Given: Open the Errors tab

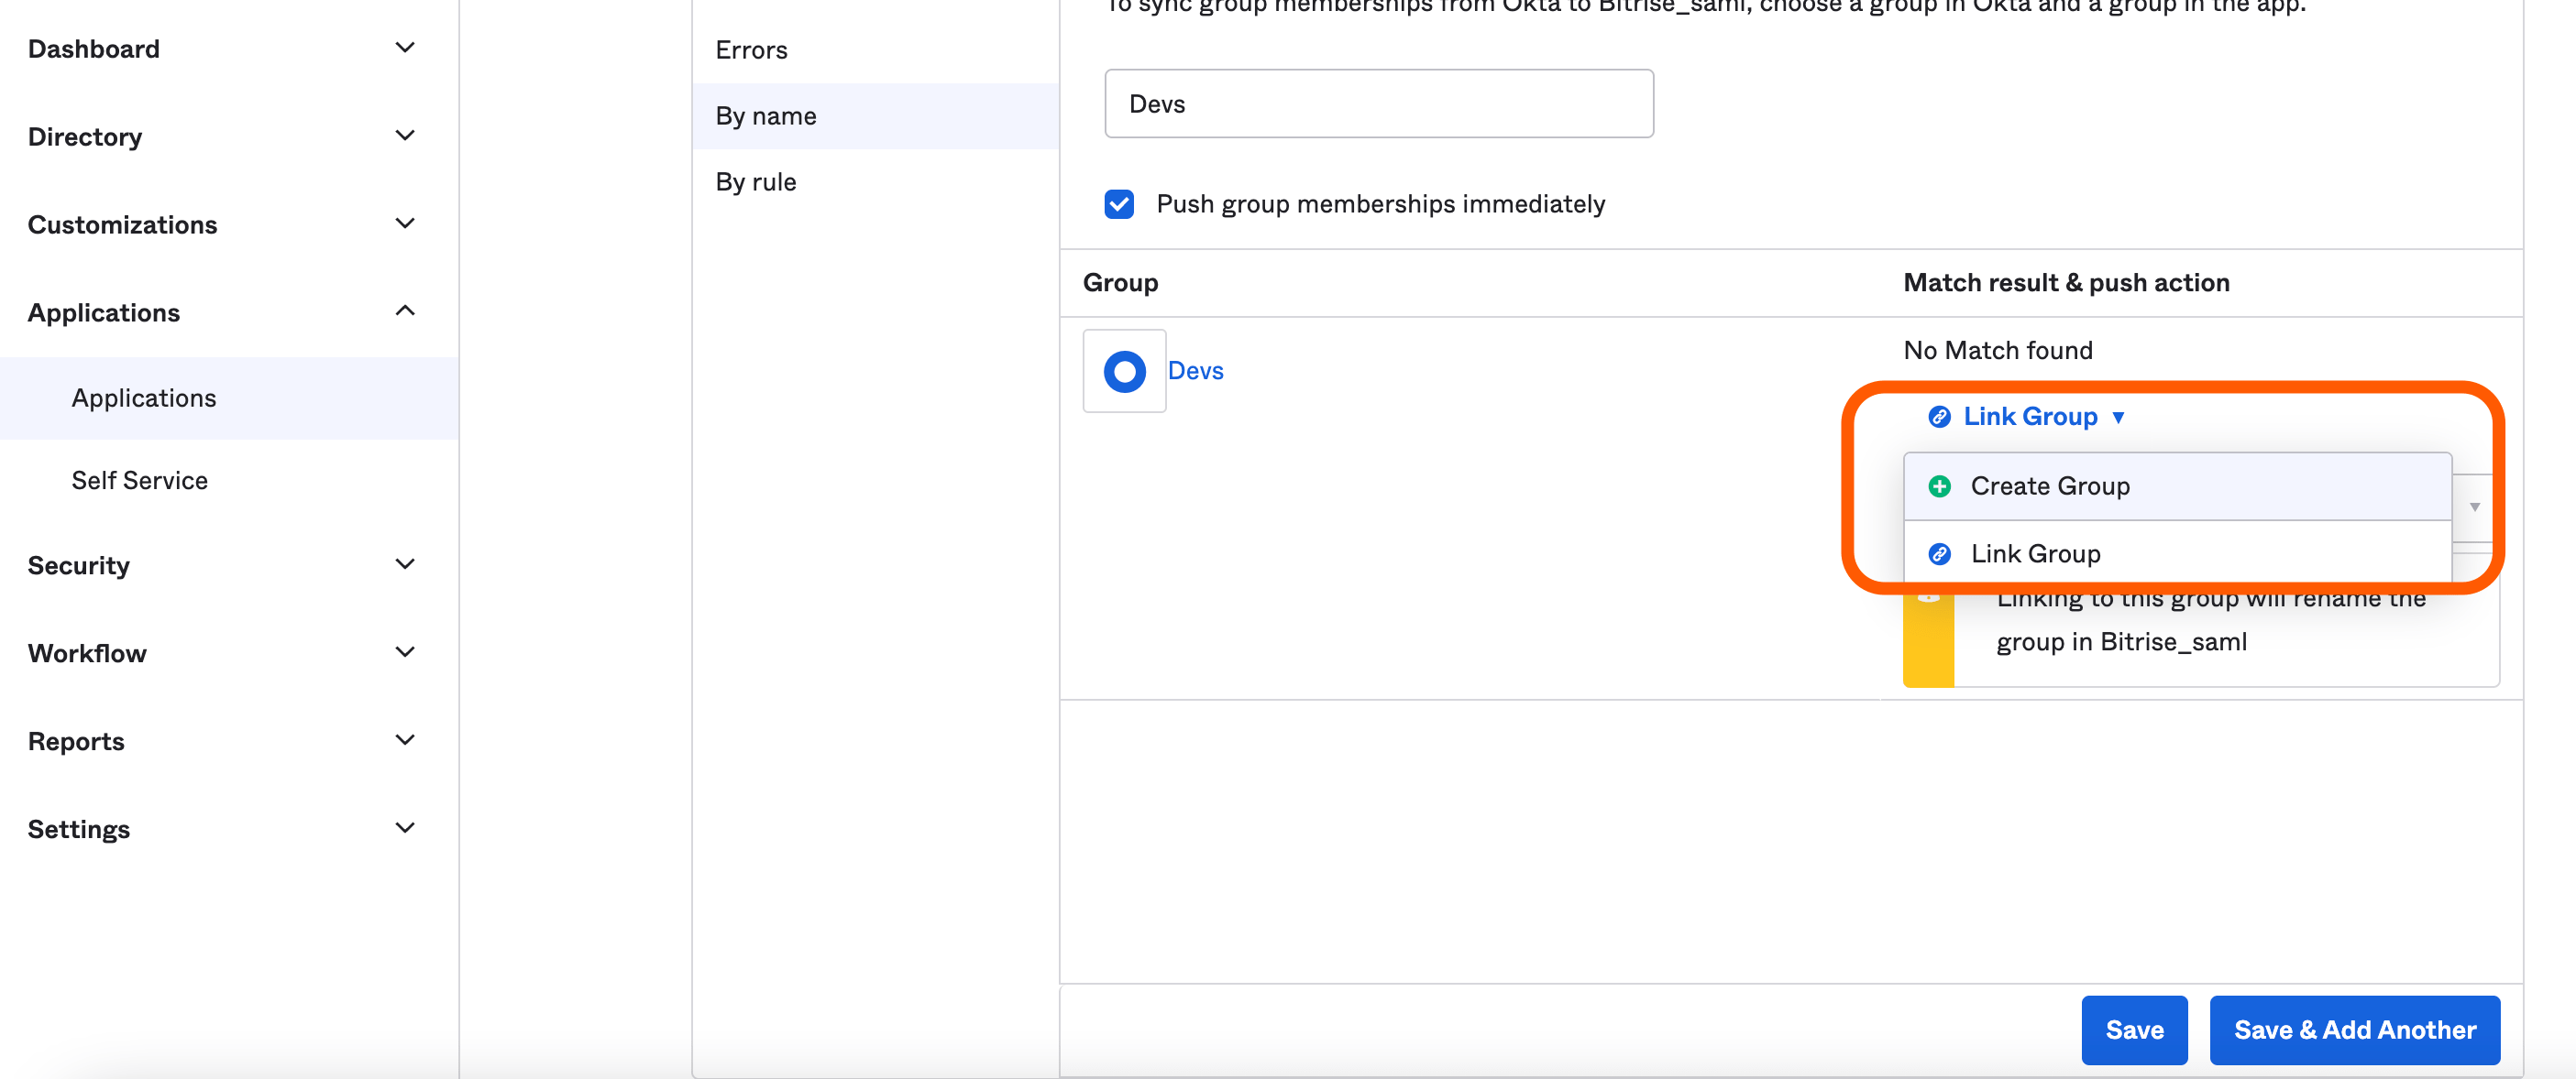Looking at the screenshot, I should (x=751, y=50).
